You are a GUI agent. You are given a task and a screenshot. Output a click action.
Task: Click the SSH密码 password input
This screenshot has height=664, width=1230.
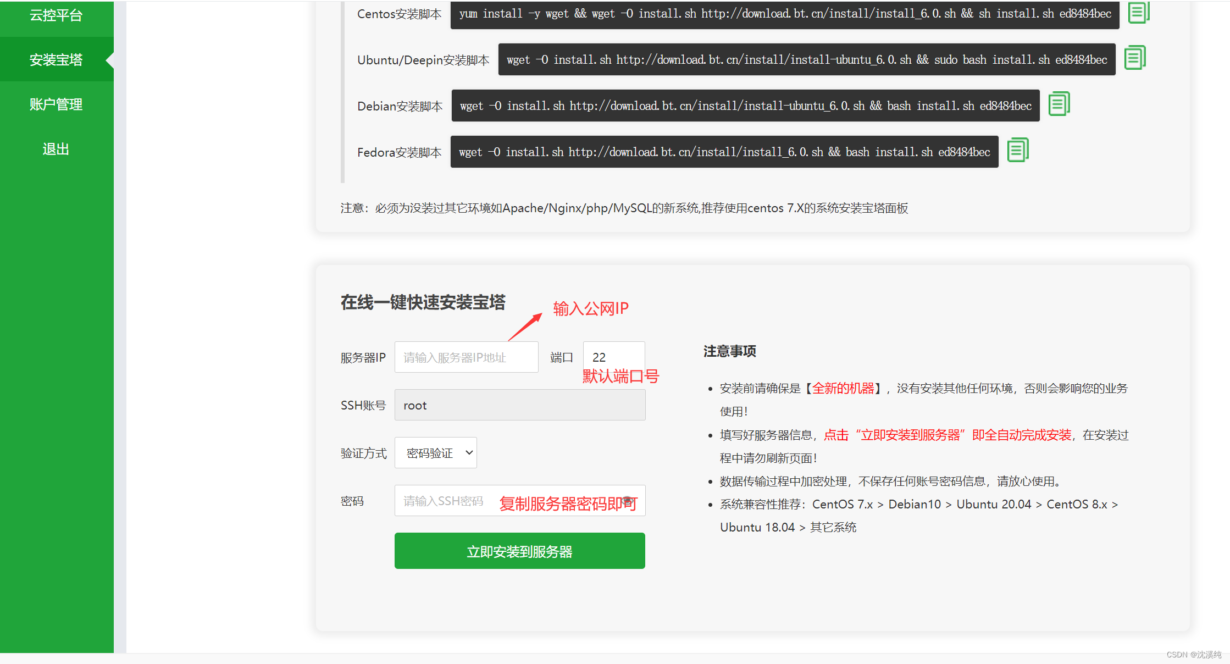tap(445, 501)
